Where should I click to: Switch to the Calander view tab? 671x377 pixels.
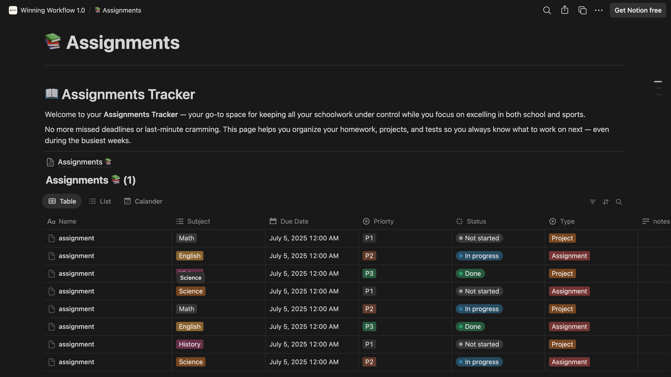[x=143, y=201]
